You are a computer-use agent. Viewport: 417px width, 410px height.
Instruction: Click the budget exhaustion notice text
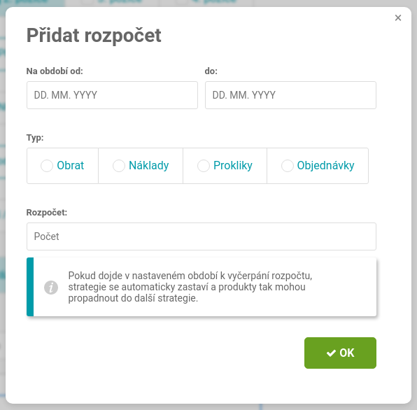[190, 287]
